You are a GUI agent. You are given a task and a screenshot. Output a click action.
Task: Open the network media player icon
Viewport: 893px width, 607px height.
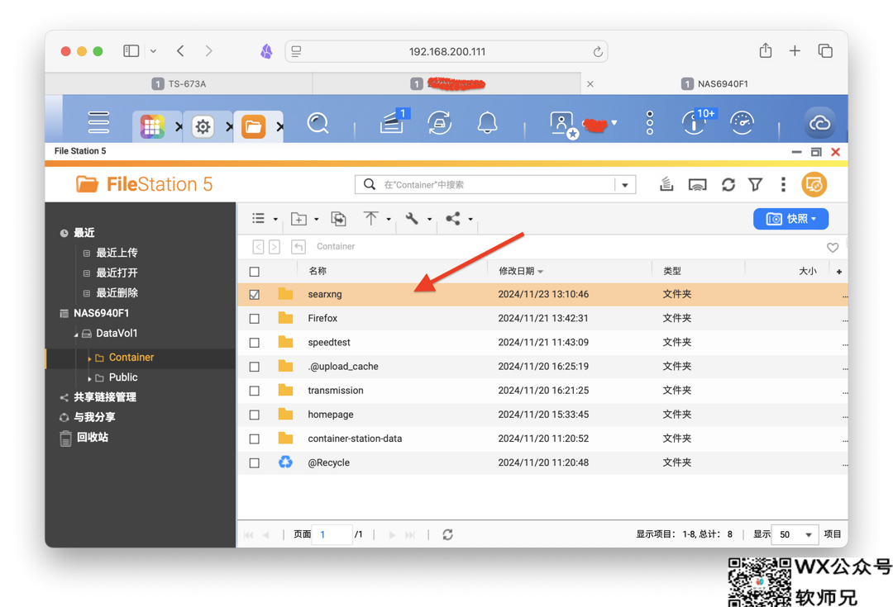point(697,185)
